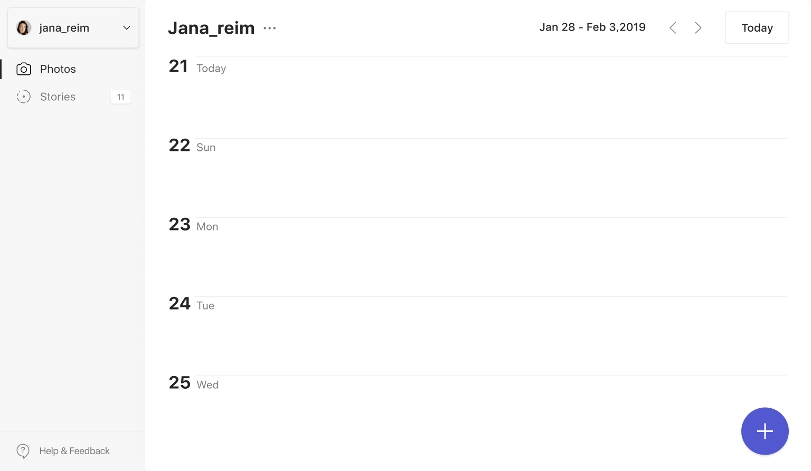Open the three-dot more options menu

click(x=270, y=28)
